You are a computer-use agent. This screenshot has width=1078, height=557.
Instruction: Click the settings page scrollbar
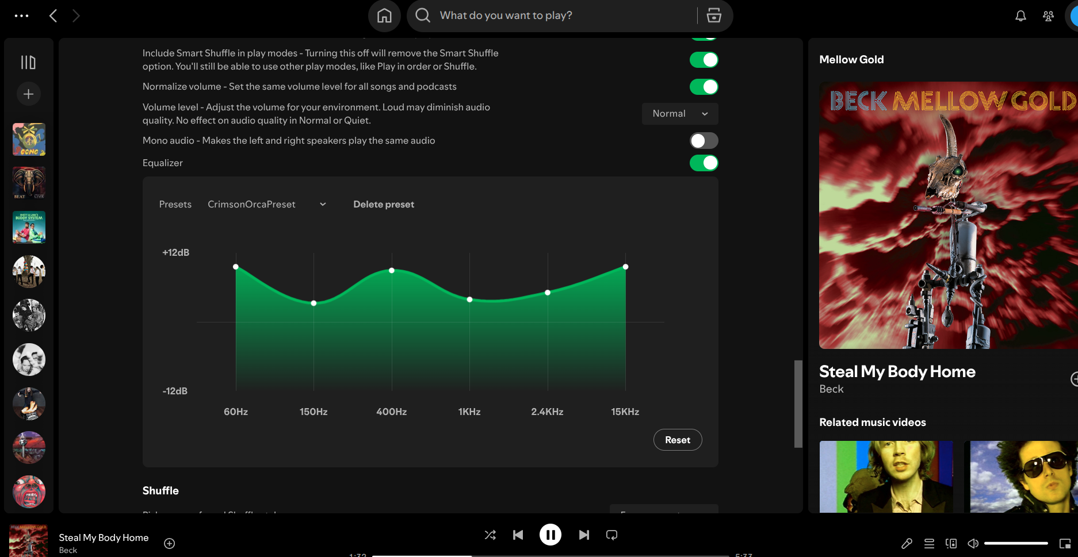pyautogui.click(x=798, y=404)
